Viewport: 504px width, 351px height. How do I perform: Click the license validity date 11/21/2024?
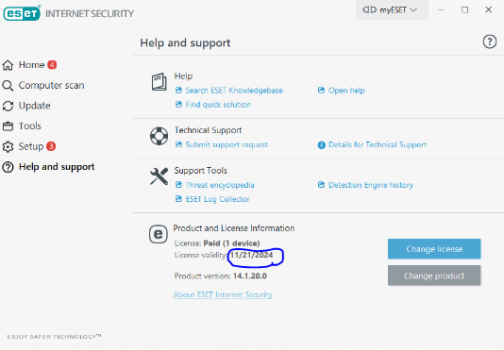tap(252, 255)
